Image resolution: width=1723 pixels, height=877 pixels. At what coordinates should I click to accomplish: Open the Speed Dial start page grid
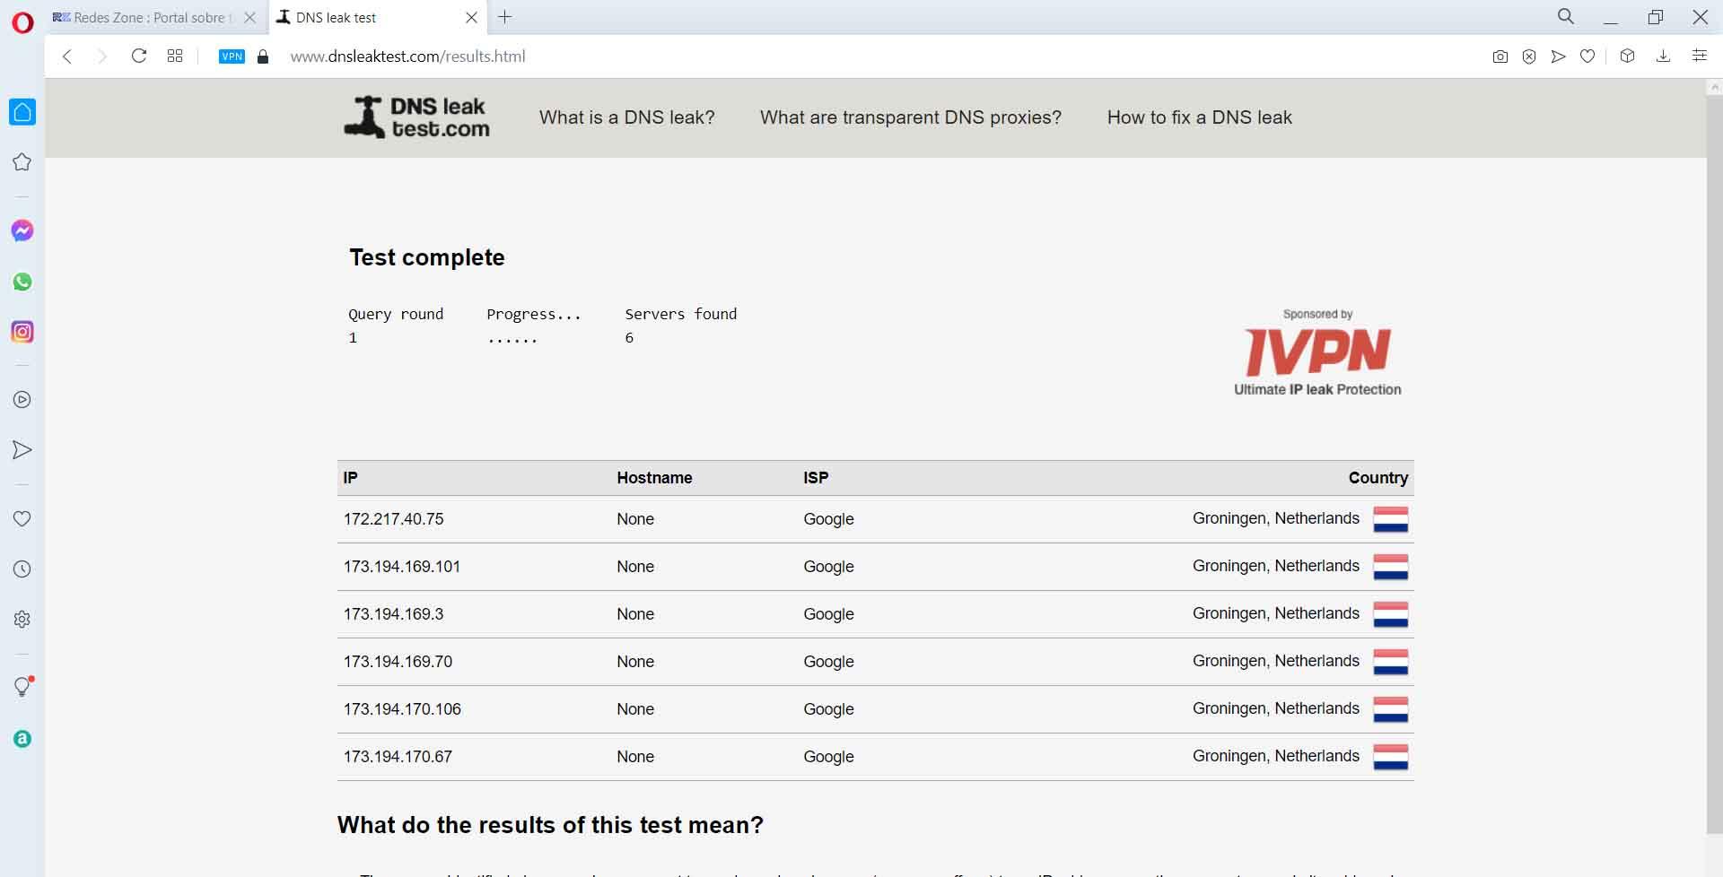click(175, 56)
